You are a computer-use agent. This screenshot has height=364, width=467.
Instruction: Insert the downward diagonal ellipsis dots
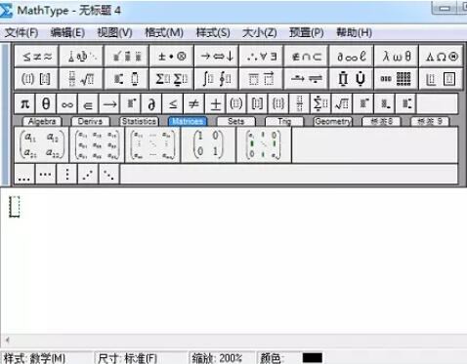click(108, 175)
